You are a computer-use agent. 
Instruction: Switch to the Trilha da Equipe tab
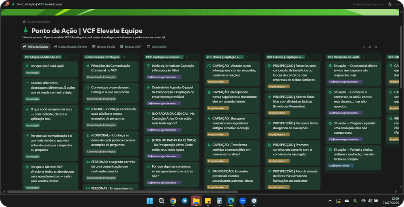(36, 47)
